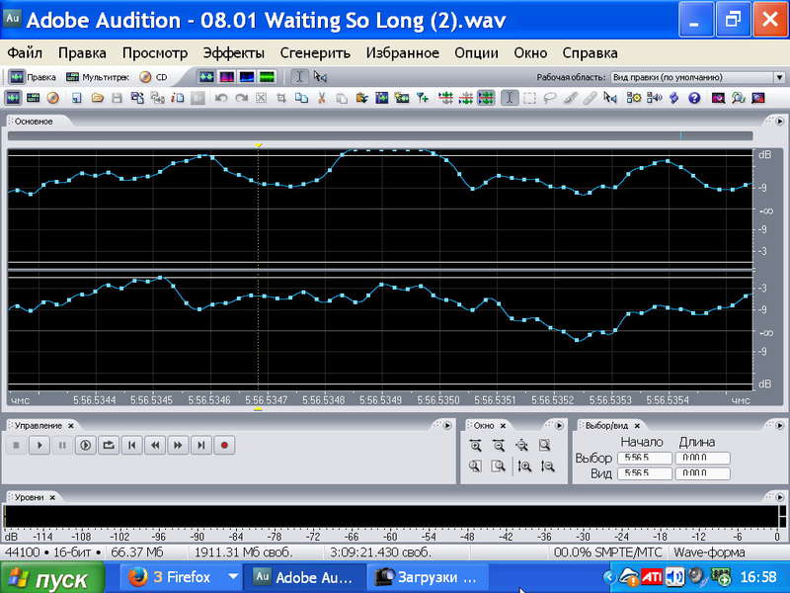The image size is (790, 593).
Task: Select the time selection I-beam tool
Action: tap(299, 77)
